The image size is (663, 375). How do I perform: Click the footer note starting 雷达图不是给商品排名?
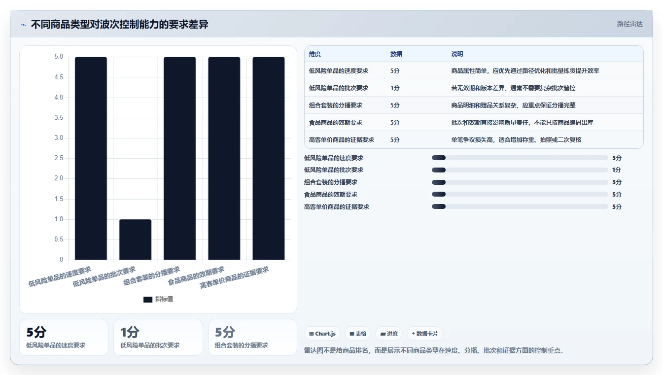(434, 351)
